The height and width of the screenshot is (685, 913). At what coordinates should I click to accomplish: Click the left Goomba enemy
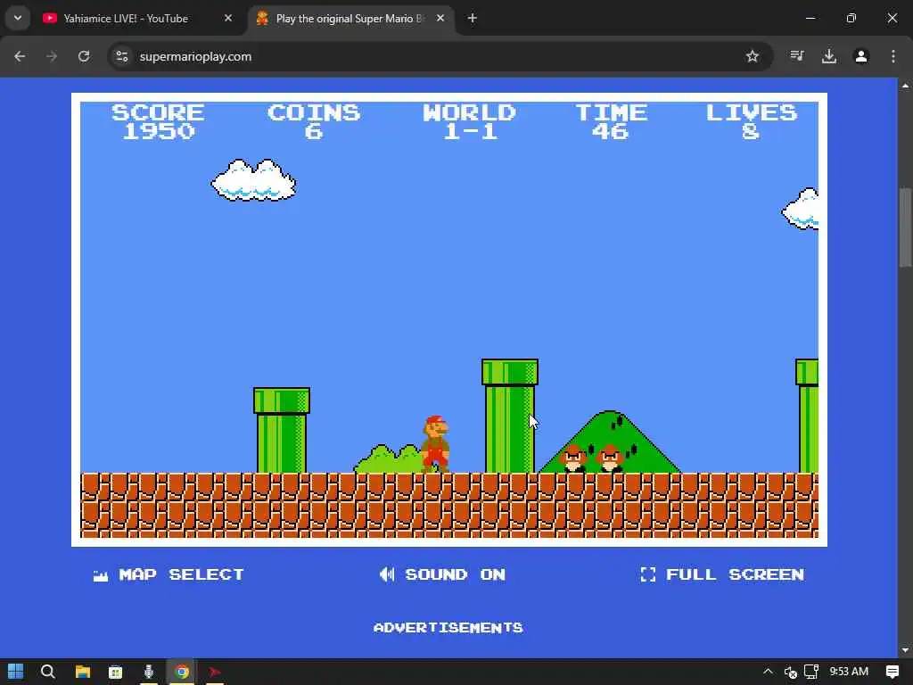(573, 458)
